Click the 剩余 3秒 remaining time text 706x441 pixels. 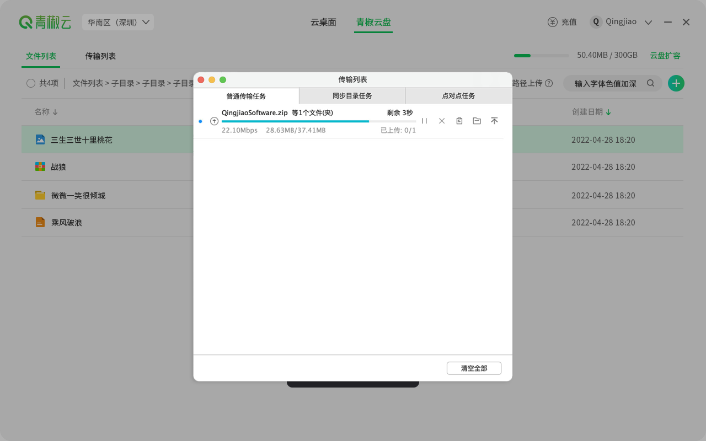point(400,113)
